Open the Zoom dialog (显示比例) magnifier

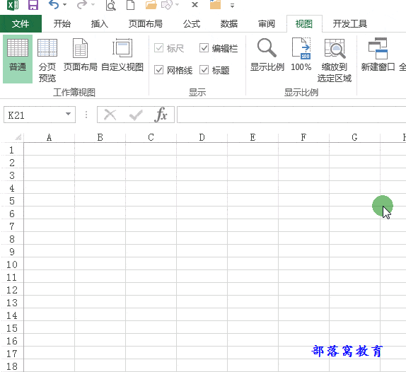click(267, 54)
